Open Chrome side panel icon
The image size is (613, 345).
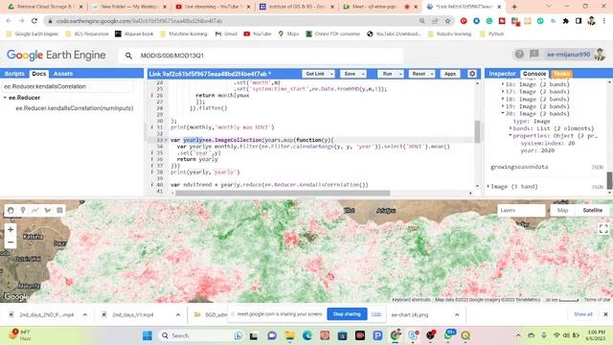click(579, 21)
